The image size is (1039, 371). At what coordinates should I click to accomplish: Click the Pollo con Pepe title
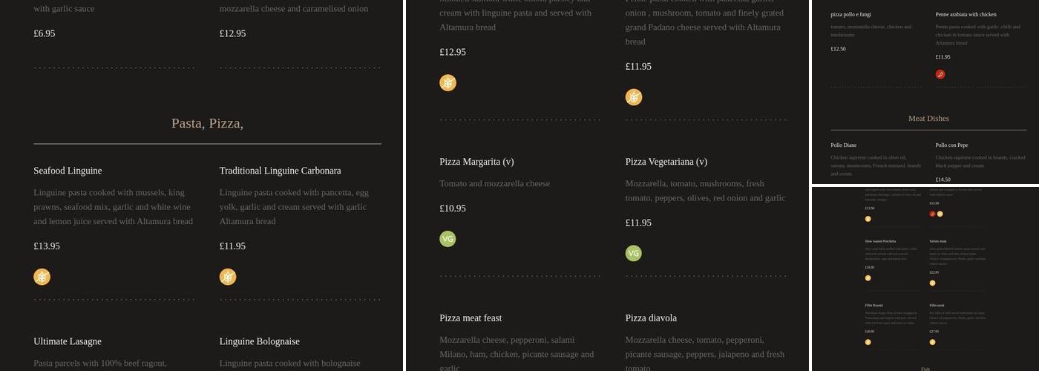tap(951, 145)
